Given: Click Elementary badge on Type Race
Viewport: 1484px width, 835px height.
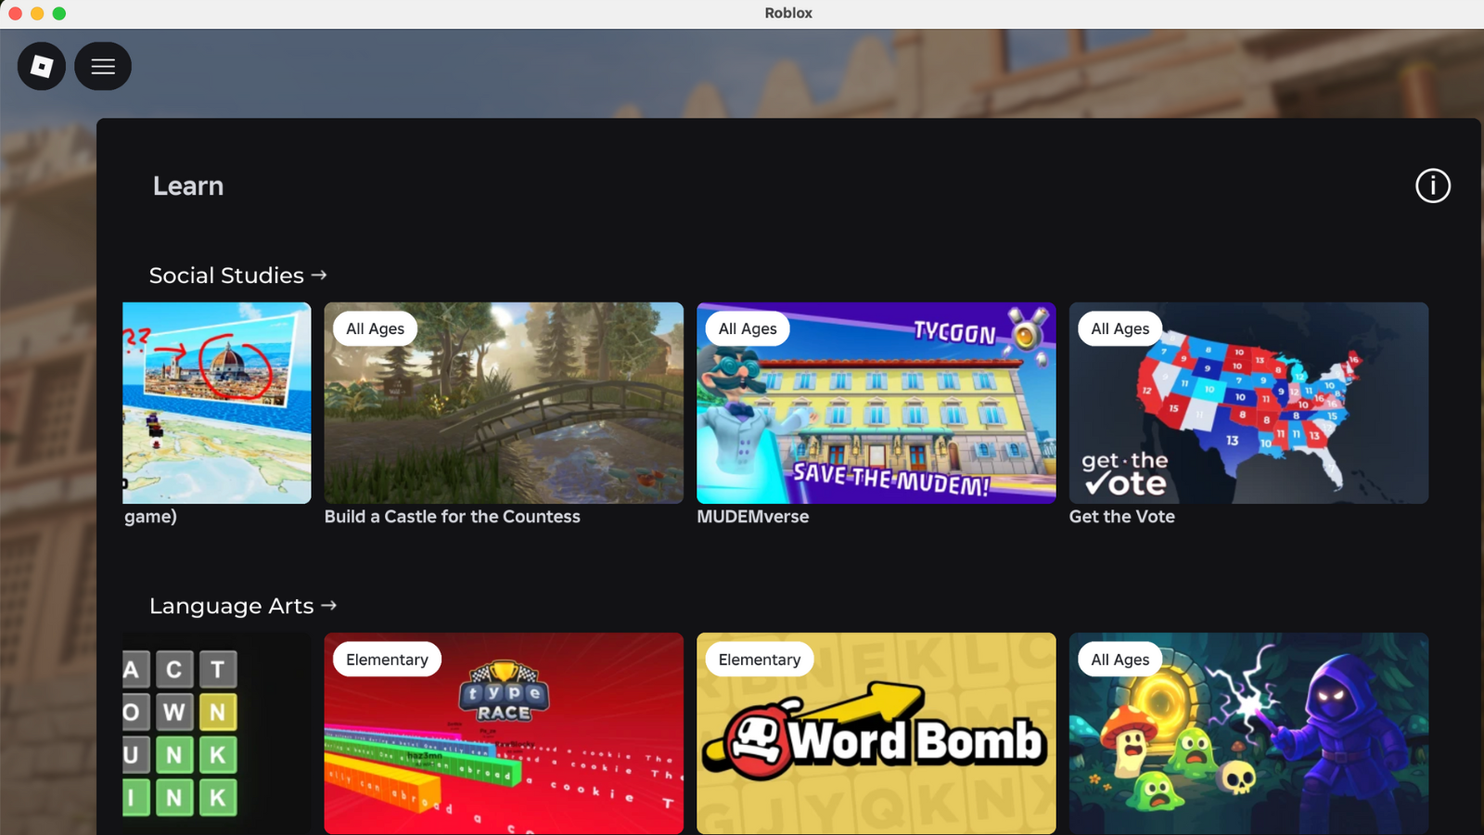Looking at the screenshot, I should click(x=387, y=660).
